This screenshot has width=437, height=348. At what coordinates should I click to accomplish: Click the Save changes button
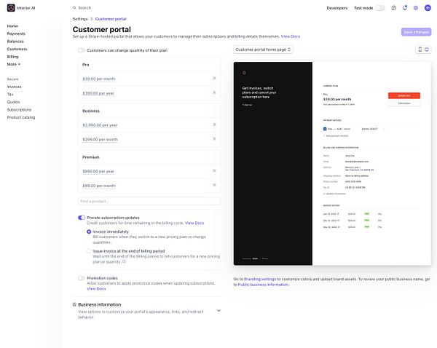416,32
